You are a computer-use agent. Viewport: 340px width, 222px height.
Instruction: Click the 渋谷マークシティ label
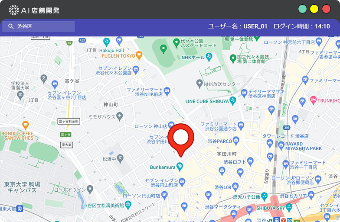click(223, 207)
